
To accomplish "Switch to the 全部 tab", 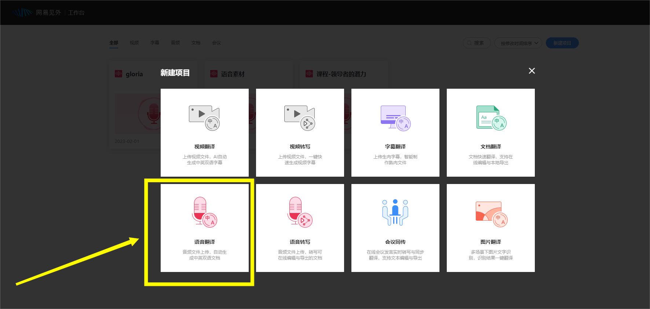I will point(114,43).
